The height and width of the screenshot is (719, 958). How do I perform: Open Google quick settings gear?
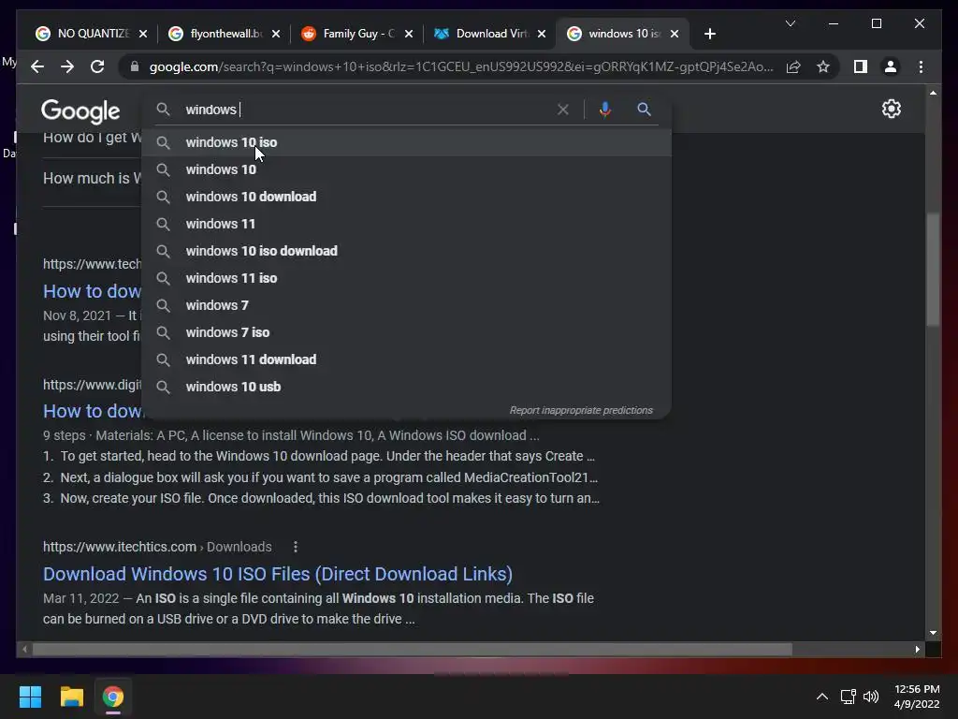892,109
